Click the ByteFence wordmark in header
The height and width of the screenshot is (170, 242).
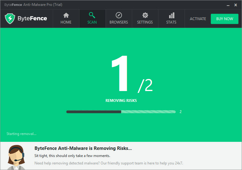pos(32,19)
